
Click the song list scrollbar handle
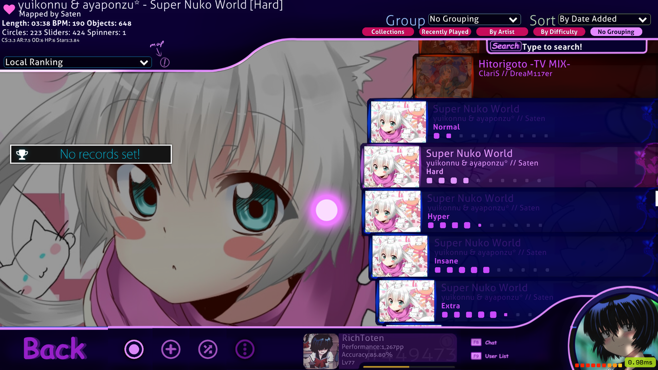(x=656, y=198)
